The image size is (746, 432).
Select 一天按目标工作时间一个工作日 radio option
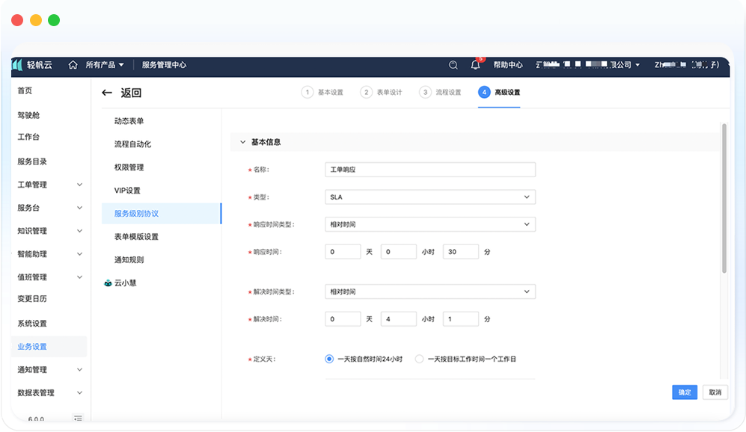(x=419, y=359)
